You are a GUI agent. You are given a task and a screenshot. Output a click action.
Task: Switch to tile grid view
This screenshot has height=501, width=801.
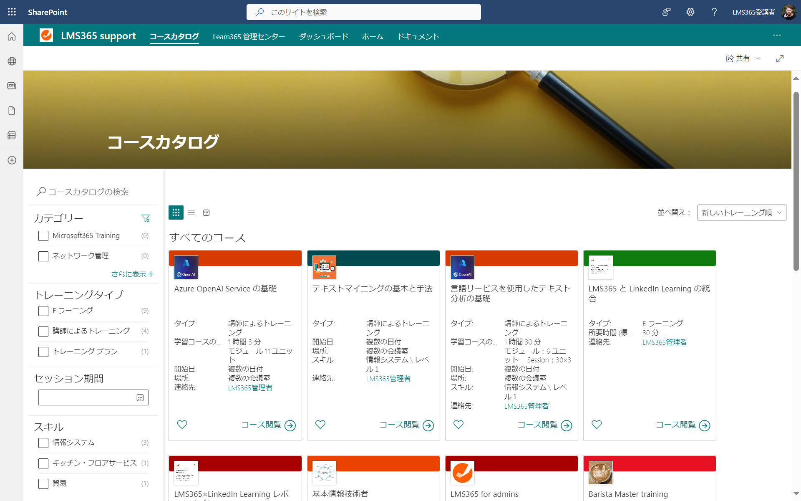[176, 213]
